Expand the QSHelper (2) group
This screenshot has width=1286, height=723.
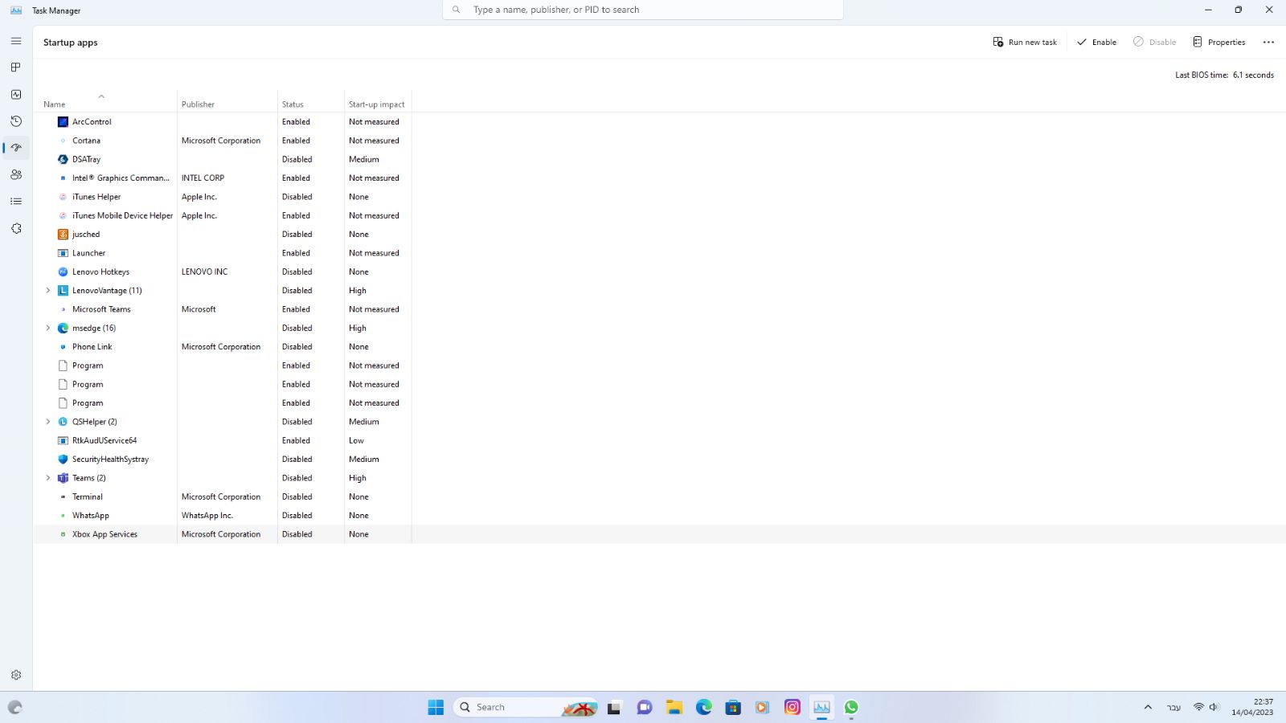point(47,422)
